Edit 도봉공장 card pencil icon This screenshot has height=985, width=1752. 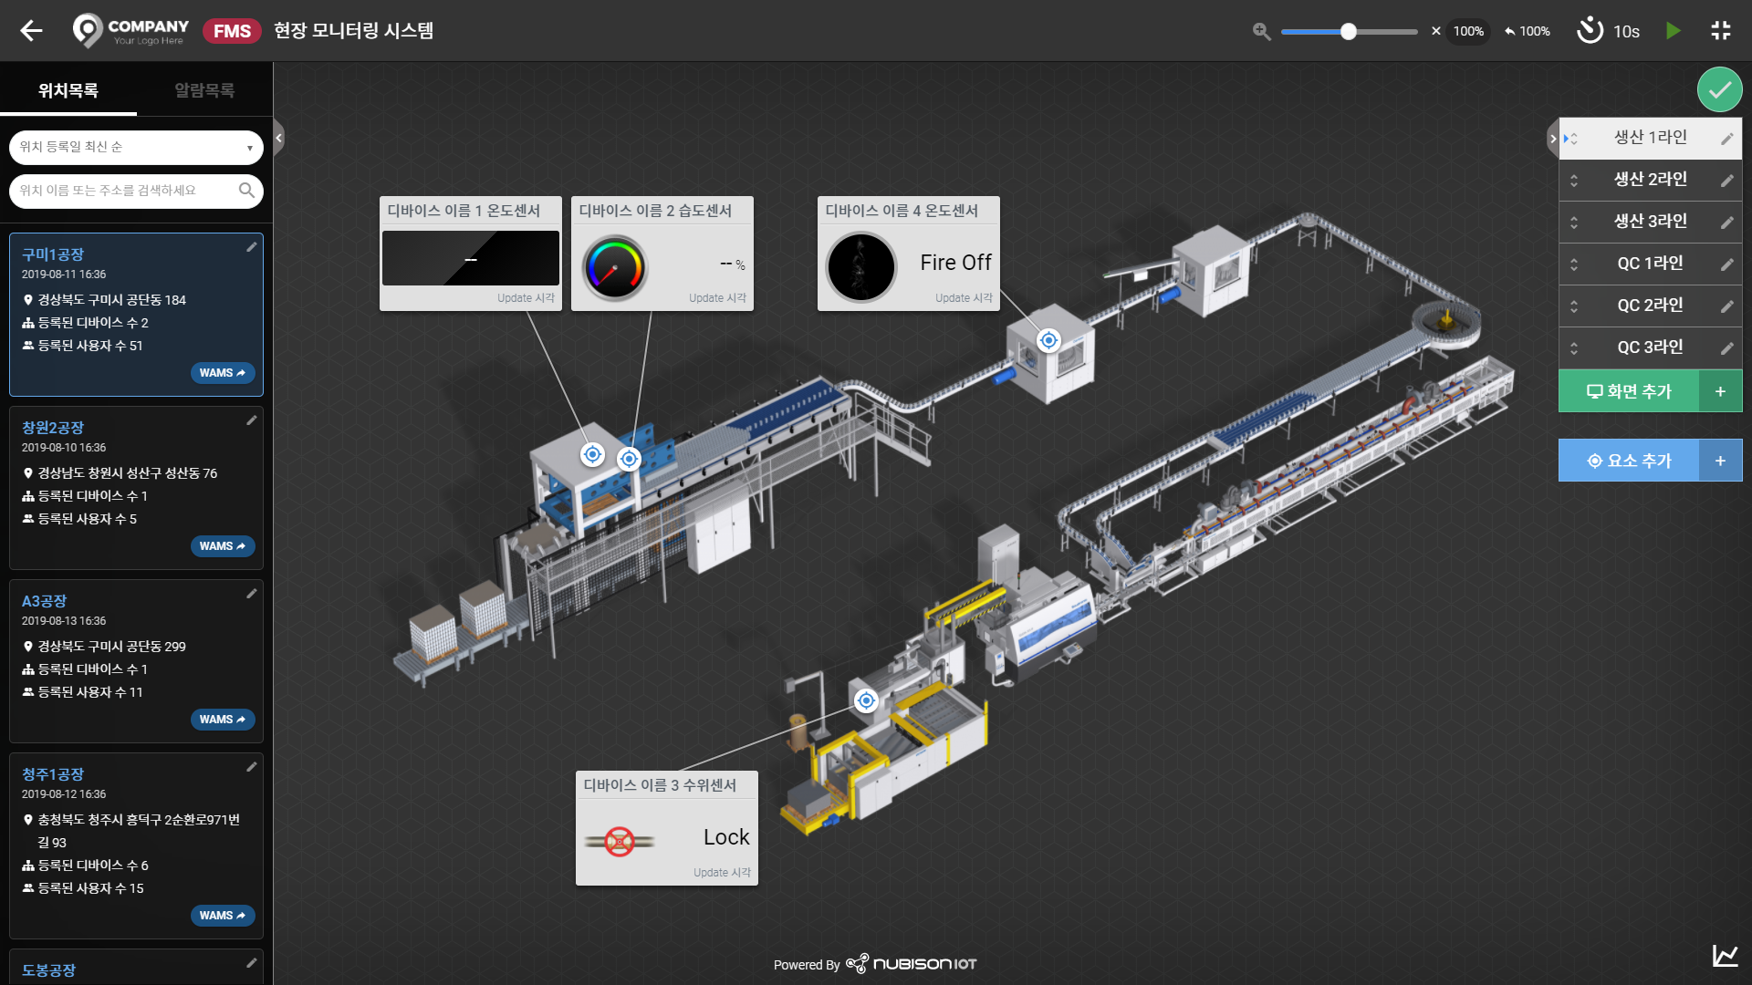coord(251,963)
